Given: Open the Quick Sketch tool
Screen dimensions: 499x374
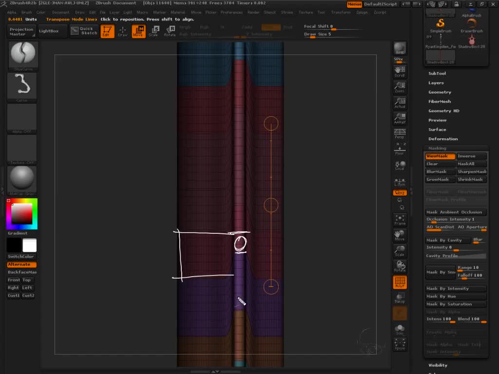Looking at the screenshot, I should tap(83, 31).
